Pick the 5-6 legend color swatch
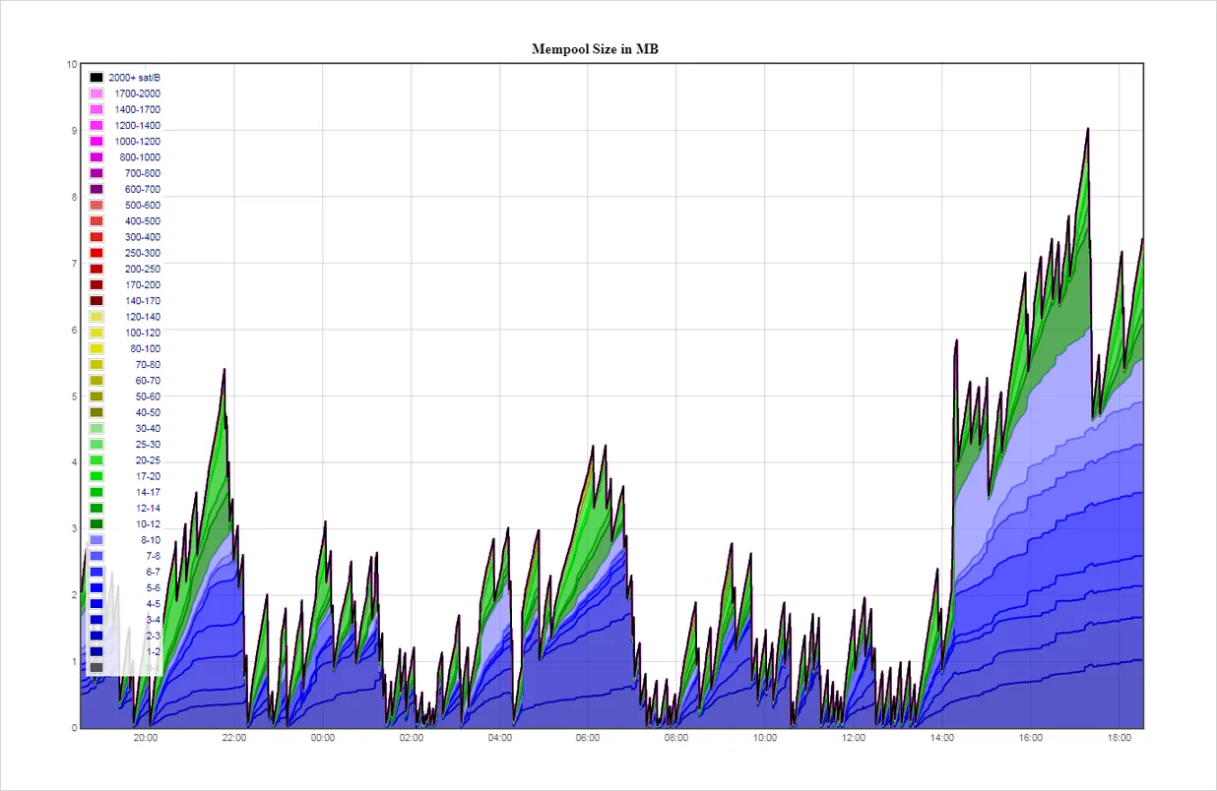Viewport: 1217px width, 791px height. pos(96,587)
